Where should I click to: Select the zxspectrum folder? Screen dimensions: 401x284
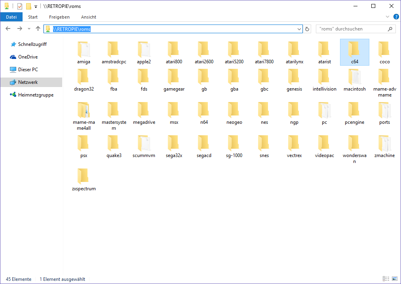pos(84,180)
